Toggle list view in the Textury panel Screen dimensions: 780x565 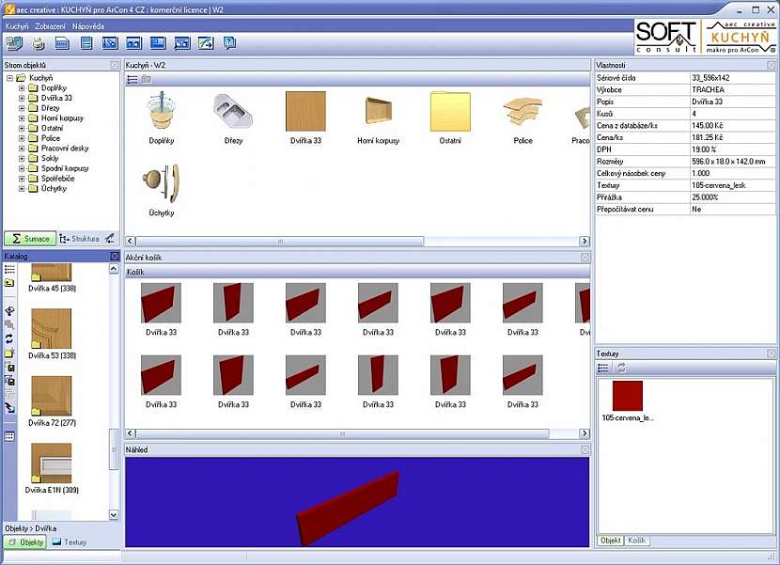point(603,368)
